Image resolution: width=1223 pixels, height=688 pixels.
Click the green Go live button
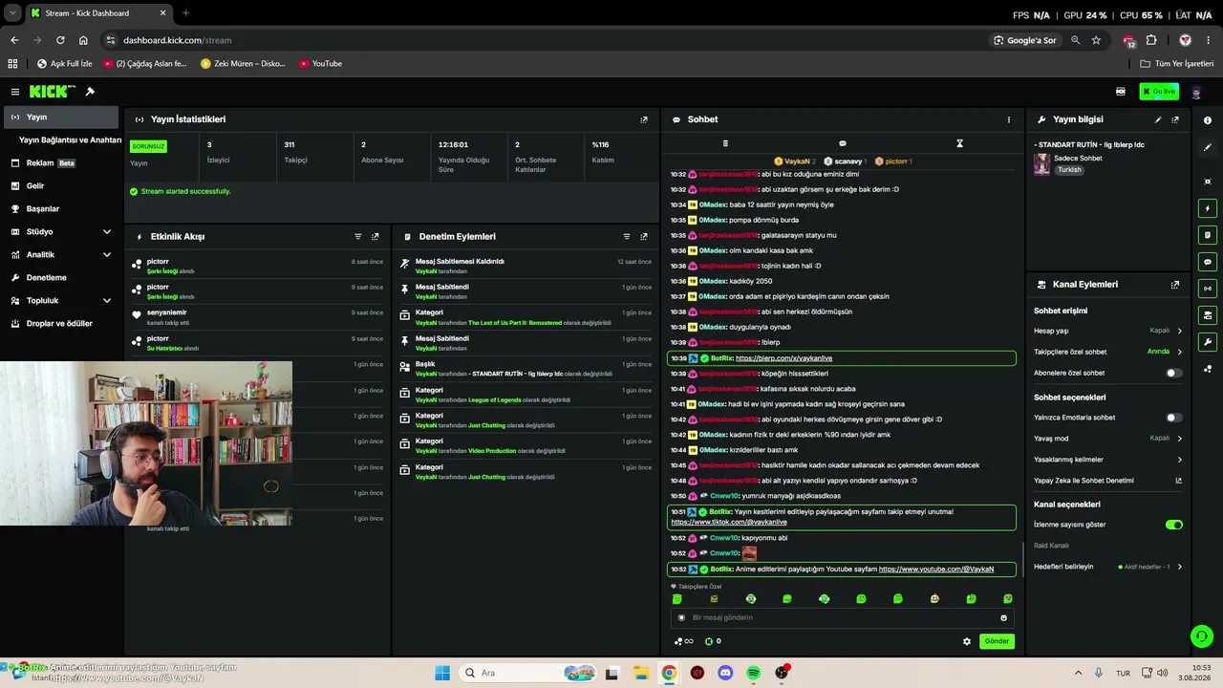click(1159, 92)
